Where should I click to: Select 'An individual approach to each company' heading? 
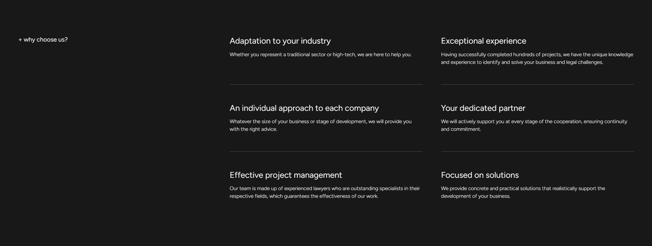click(x=304, y=108)
